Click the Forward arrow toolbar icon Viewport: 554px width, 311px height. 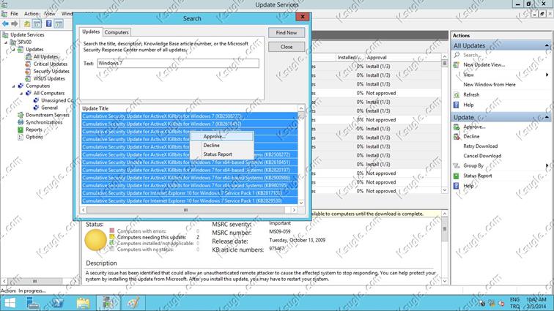(x=15, y=23)
